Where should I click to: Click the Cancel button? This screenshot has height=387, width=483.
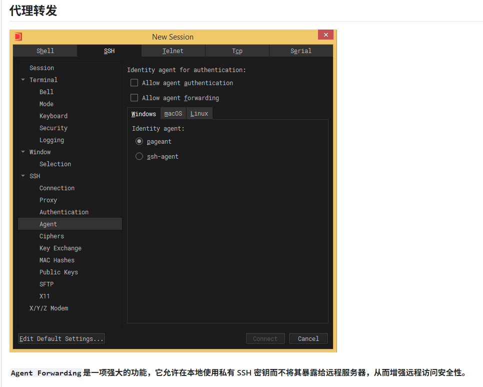[x=308, y=338]
